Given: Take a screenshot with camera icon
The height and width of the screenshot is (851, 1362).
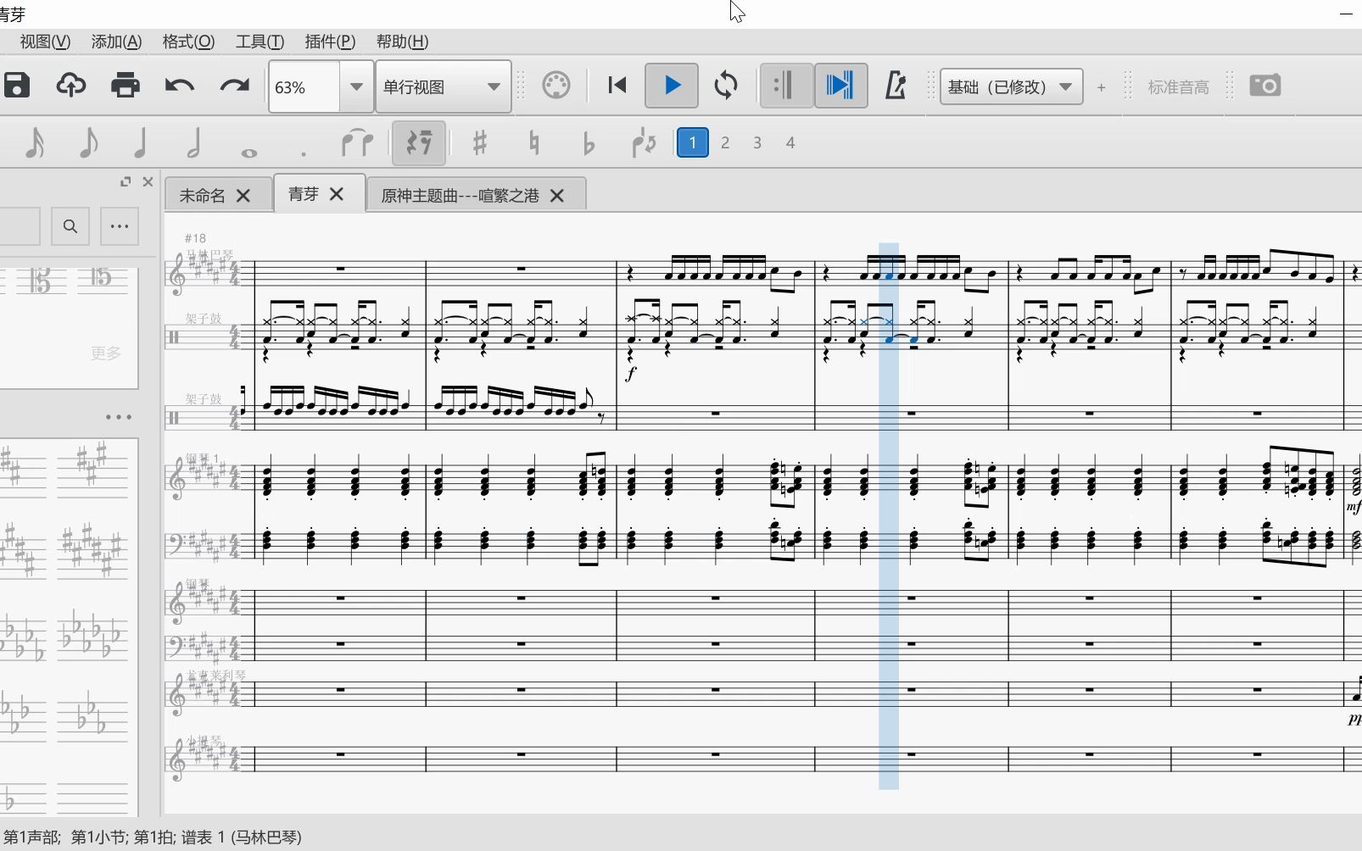Looking at the screenshot, I should (x=1264, y=86).
